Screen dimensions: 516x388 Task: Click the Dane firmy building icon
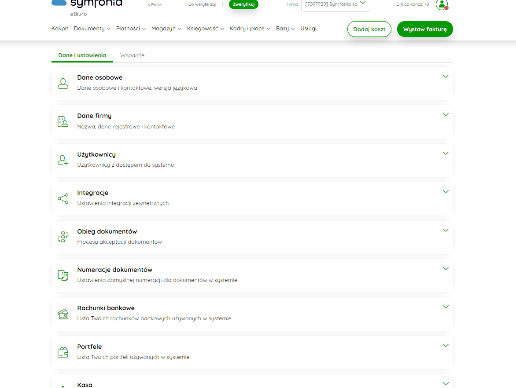[x=63, y=122]
